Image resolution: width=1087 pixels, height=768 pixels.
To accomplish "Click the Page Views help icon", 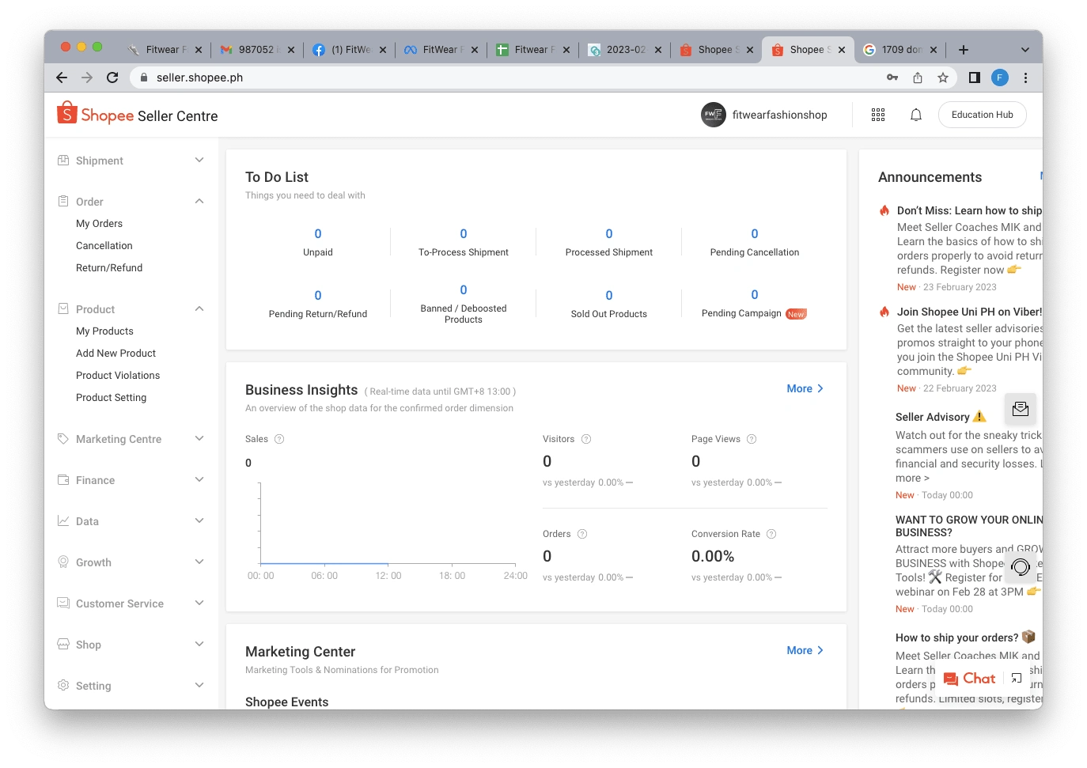I will pos(752,439).
